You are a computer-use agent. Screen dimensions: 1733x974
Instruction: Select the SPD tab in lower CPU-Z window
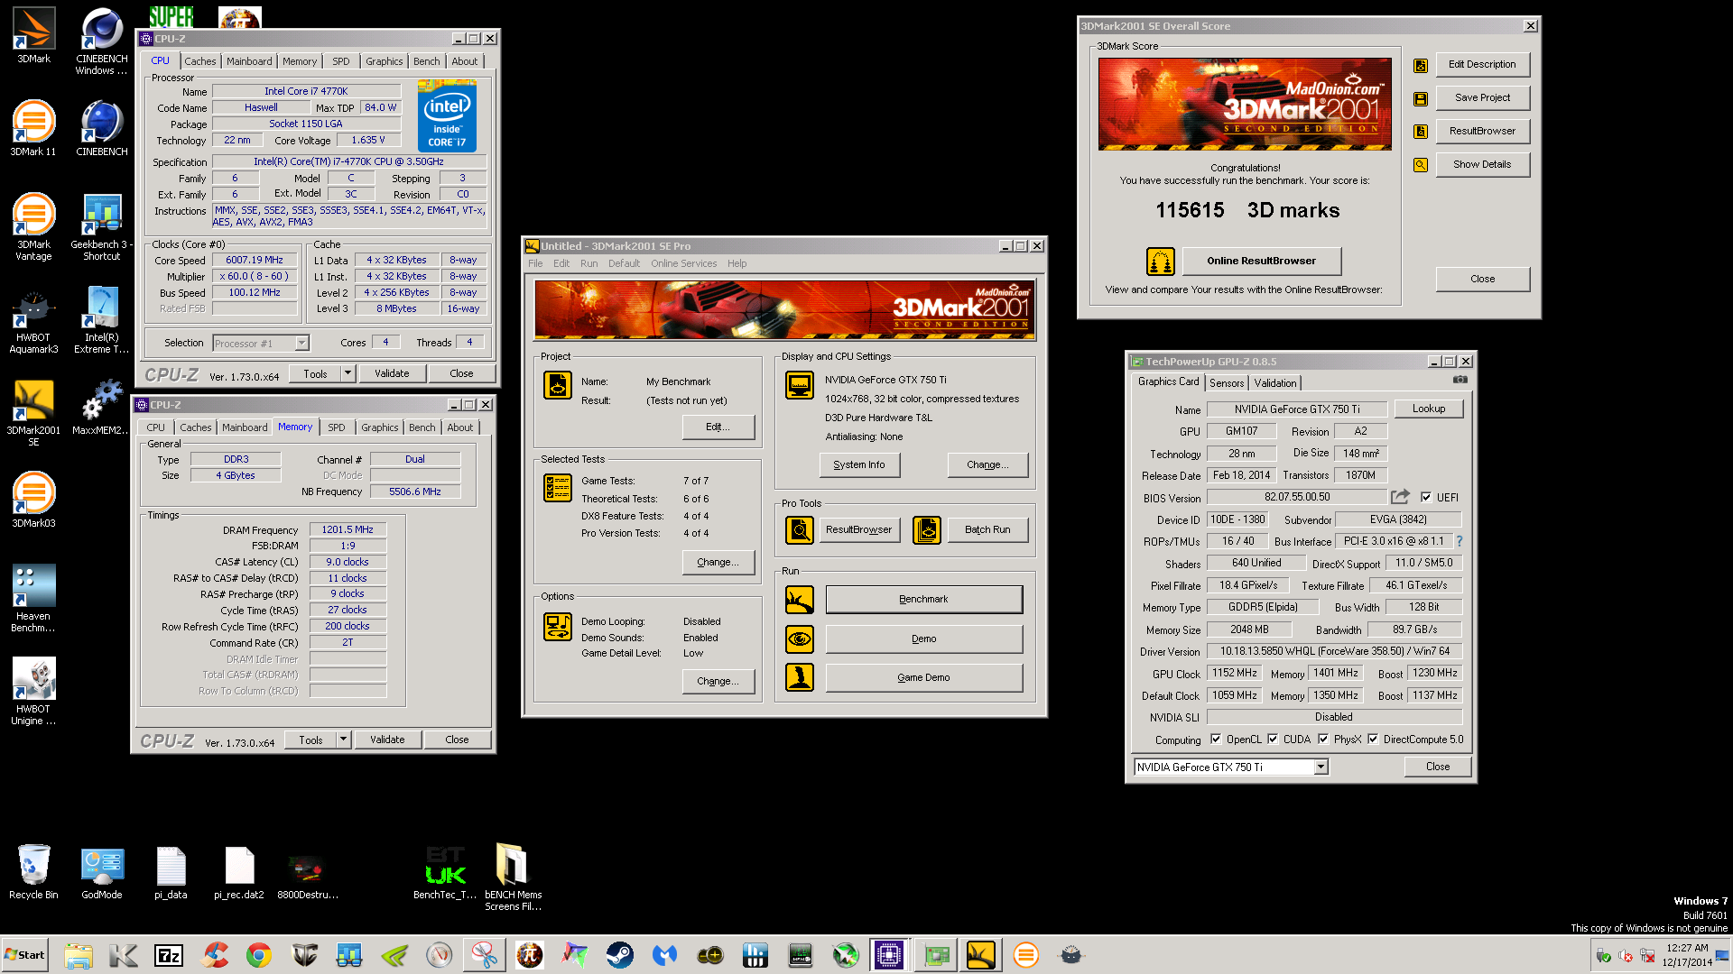pyautogui.click(x=337, y=428)
